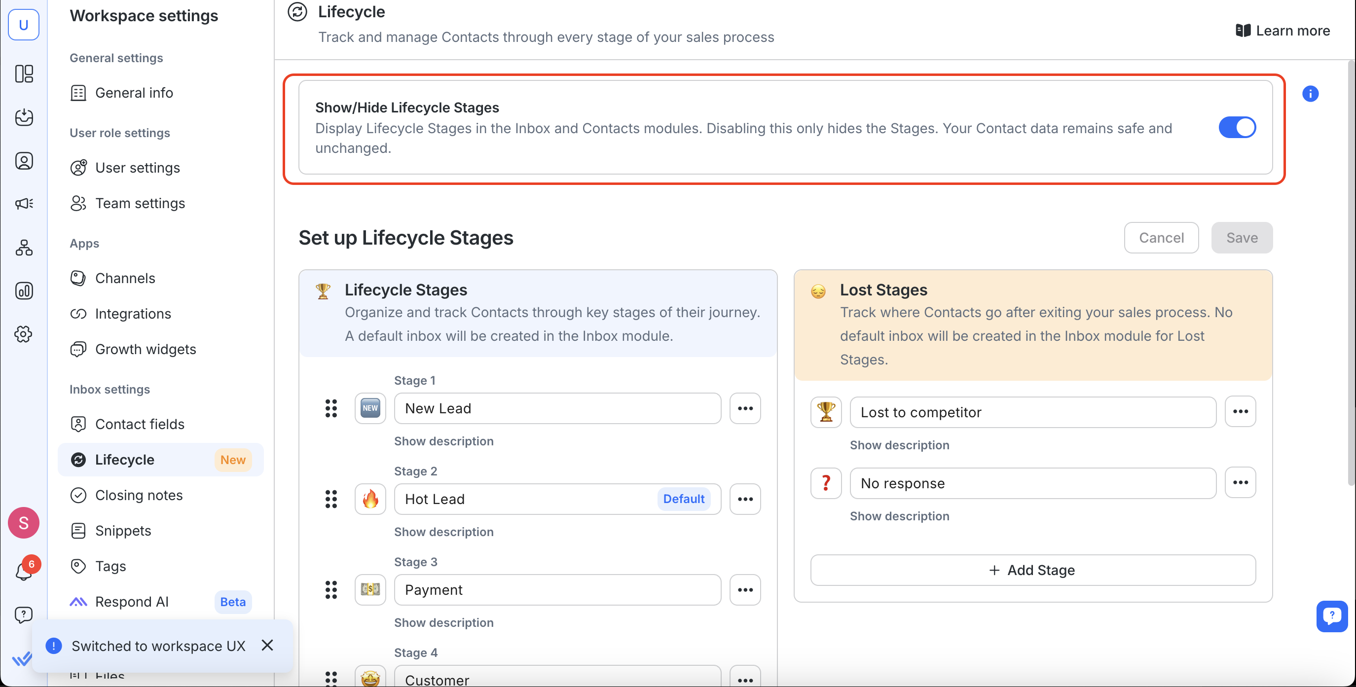This screenshot has width=1356, height=687.
Task: Grab the drag handle for Hot Lead stage
Action: tap(331, 499)
